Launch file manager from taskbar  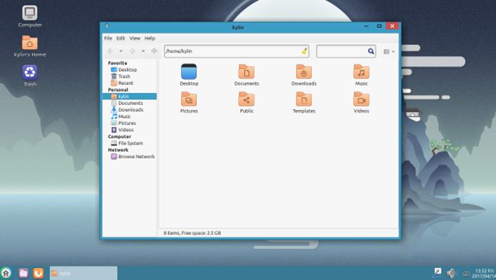click(x=23, y=273)
